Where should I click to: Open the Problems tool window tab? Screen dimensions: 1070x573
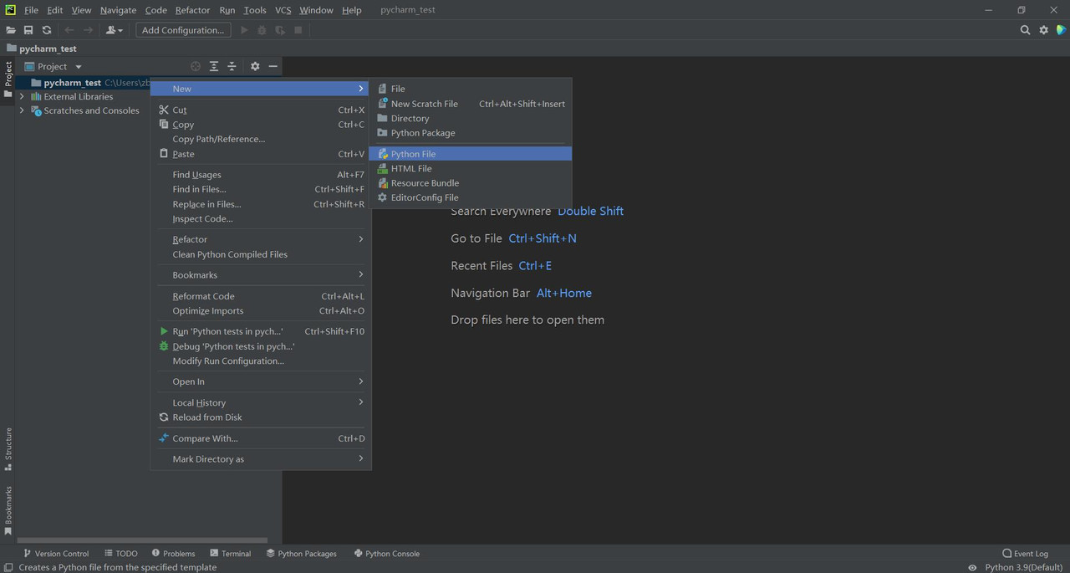click(173, 554)
